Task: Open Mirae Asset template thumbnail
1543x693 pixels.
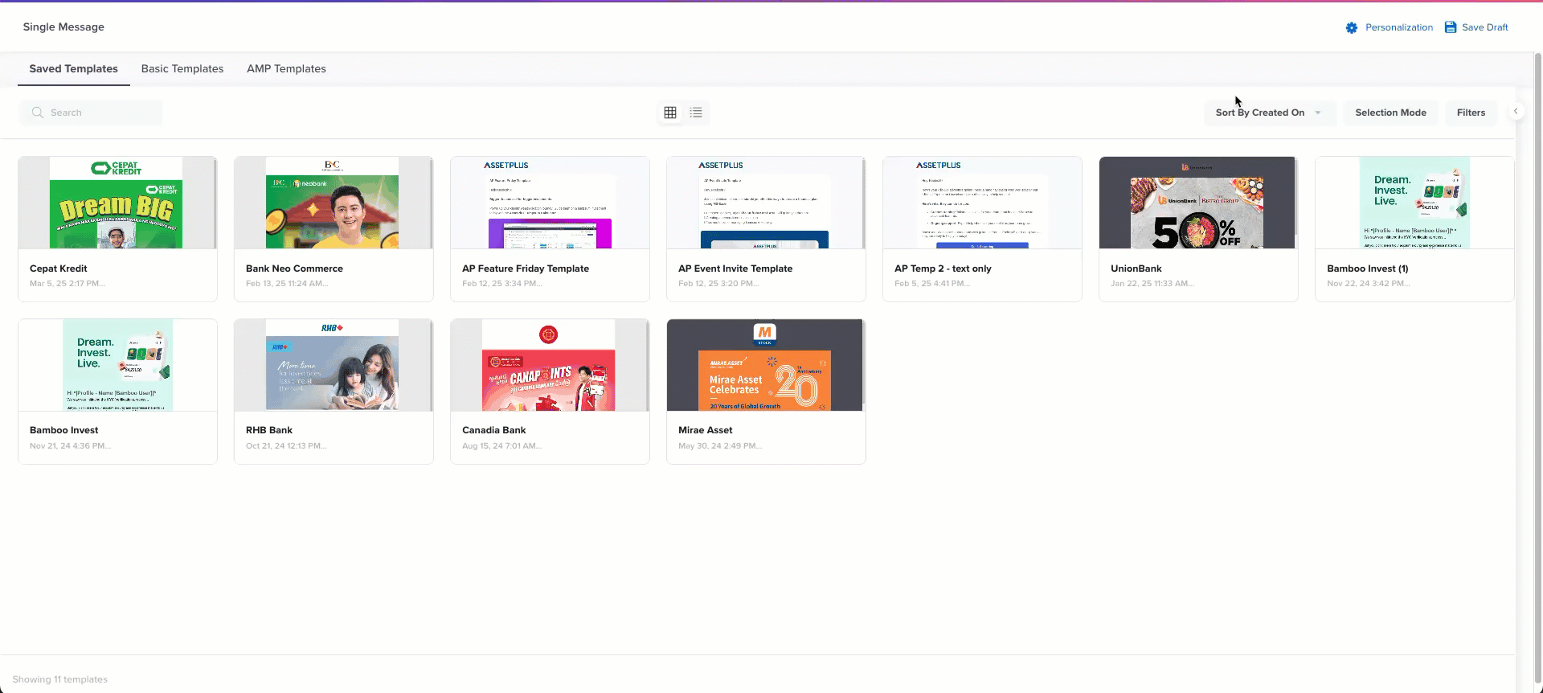Action: 766,365
